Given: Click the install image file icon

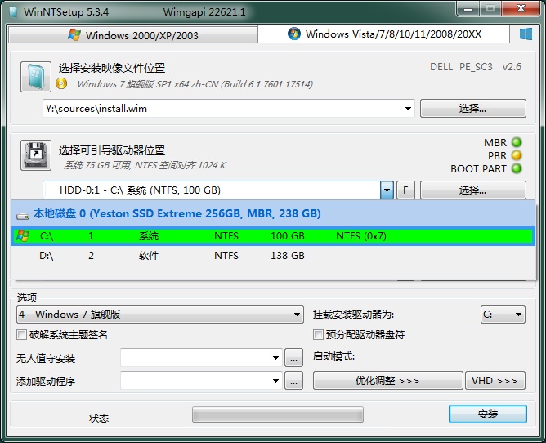Looking at the screenshot, I should [36, 75].
